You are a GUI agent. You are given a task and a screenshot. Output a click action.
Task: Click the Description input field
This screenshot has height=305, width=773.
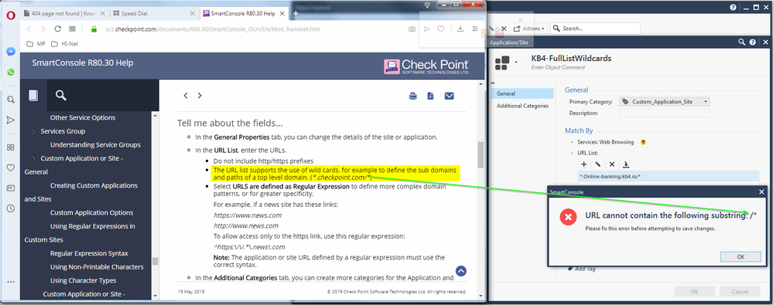664,114
